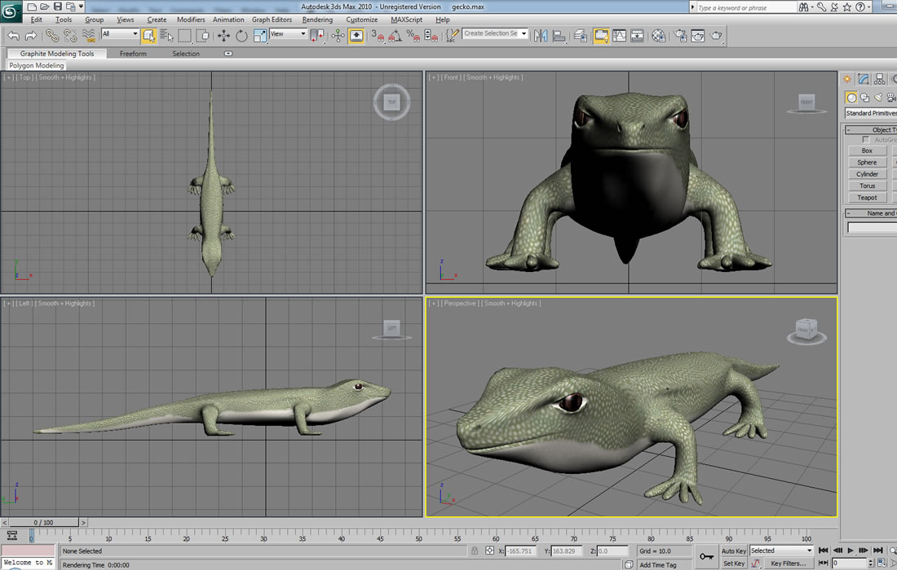Toggle the selection lock padlock
Viewport: 897px width, 570px height.
tap(474, 551)
